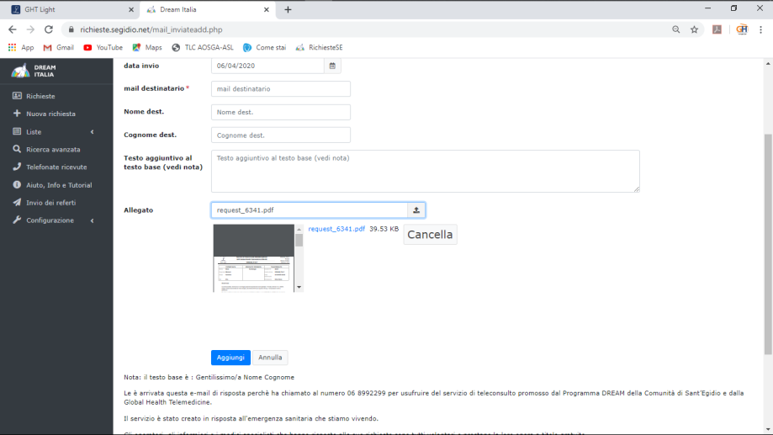
Task: Open the Gmail bookmark
Action: click(59, 48)
